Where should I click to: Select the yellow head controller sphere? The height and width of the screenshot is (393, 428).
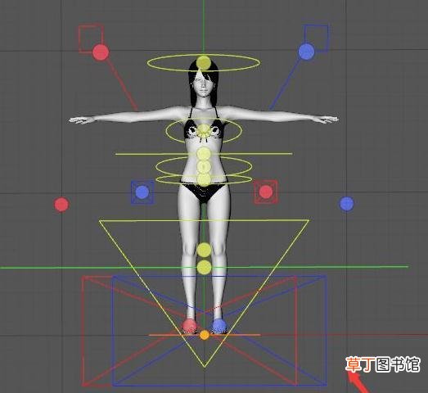coord(204,62)
